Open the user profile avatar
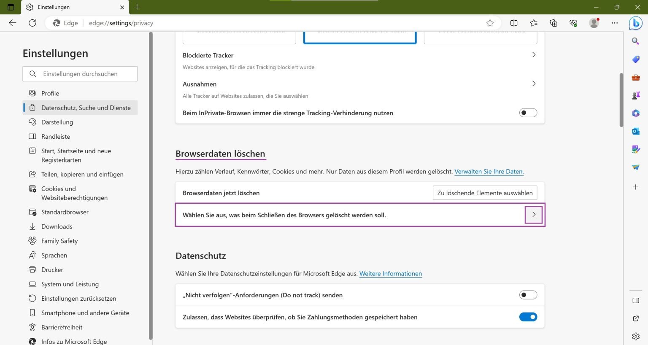 click(x=594, y=23)
